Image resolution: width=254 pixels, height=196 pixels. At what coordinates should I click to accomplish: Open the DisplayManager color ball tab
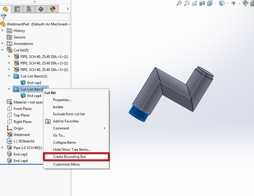click(53, 9)
